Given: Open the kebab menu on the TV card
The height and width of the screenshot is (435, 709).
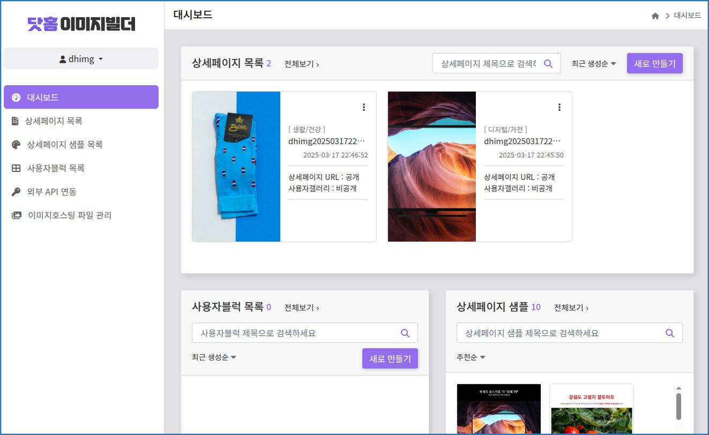Looking at the screenshot, I should (559, 107).
